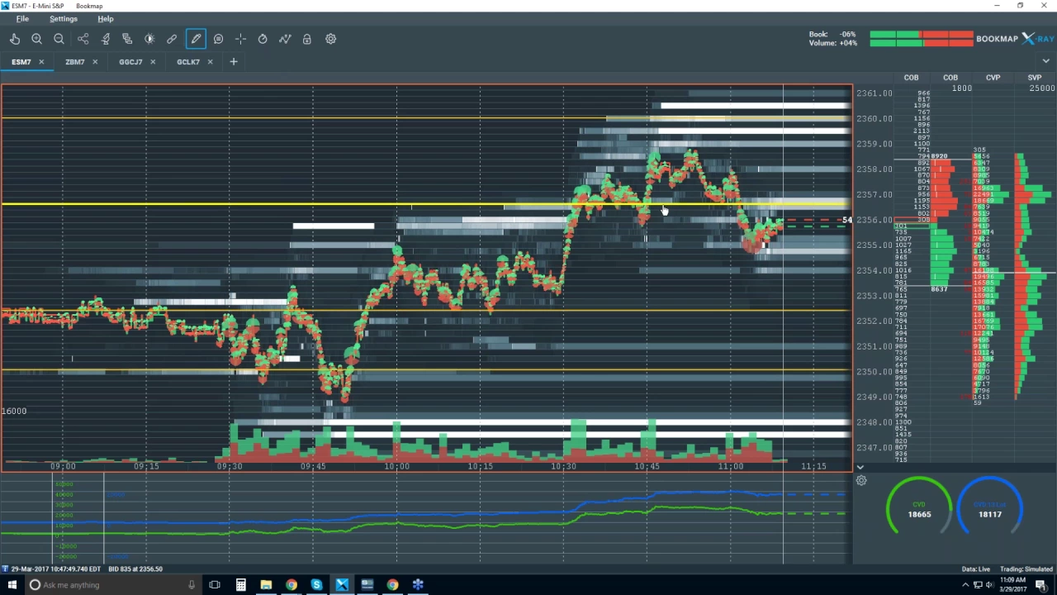Close the GCLK7 tab

210,62
